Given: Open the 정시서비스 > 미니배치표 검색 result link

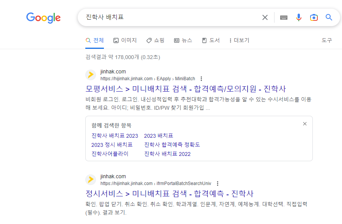Looking at the screenshot, I should pyautogui.click(x=169, y=193).
